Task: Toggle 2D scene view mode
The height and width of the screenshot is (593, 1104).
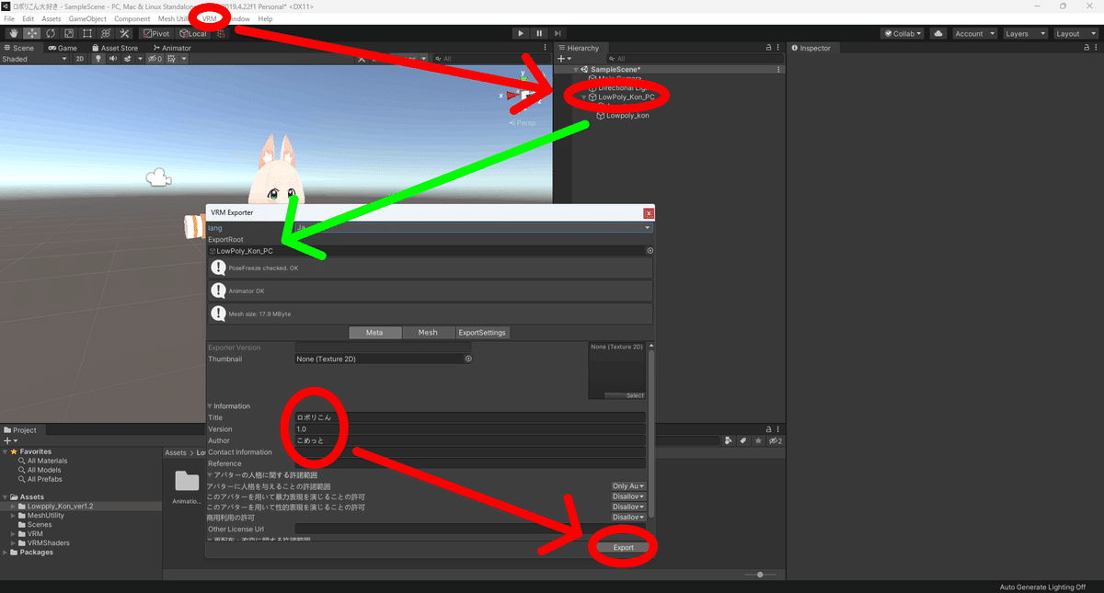Action: pos(80,59)
